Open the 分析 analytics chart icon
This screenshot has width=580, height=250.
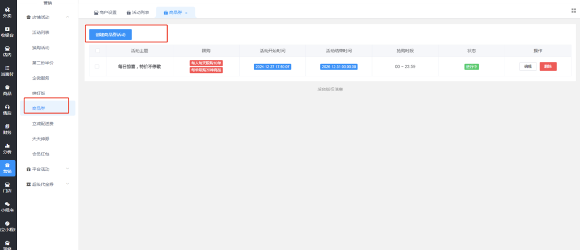7,148
